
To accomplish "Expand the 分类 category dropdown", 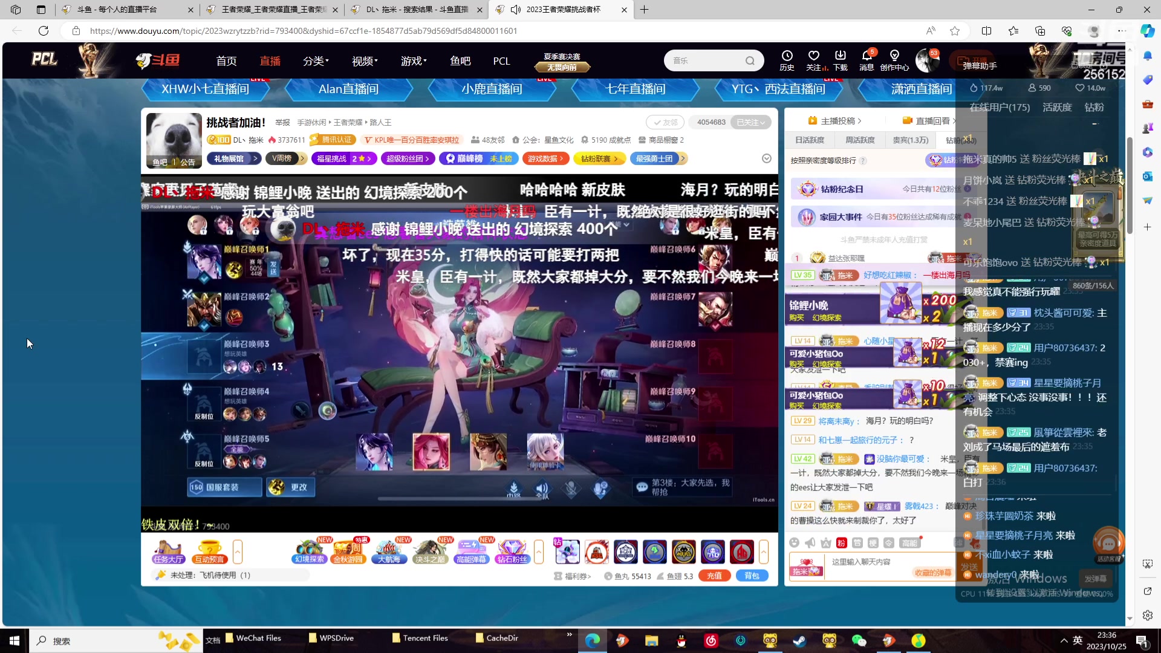I will point(315,60).
